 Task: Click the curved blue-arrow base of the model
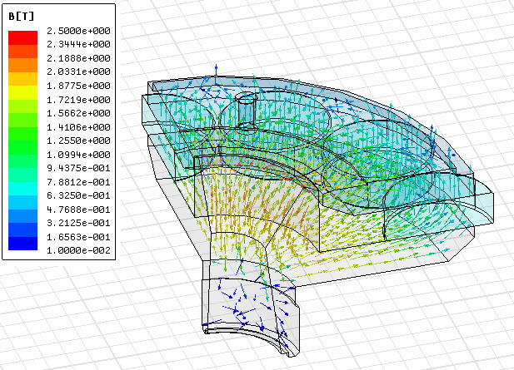(250, 309)
